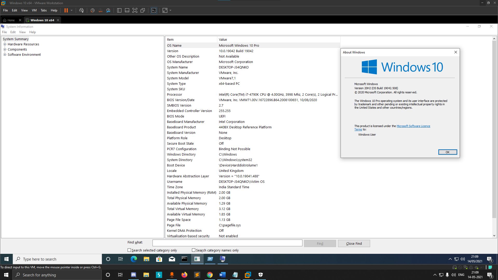Screen dimensions: 498x280
Task: Select the BIOS Mode row
Action: click(x=253, y=116)
